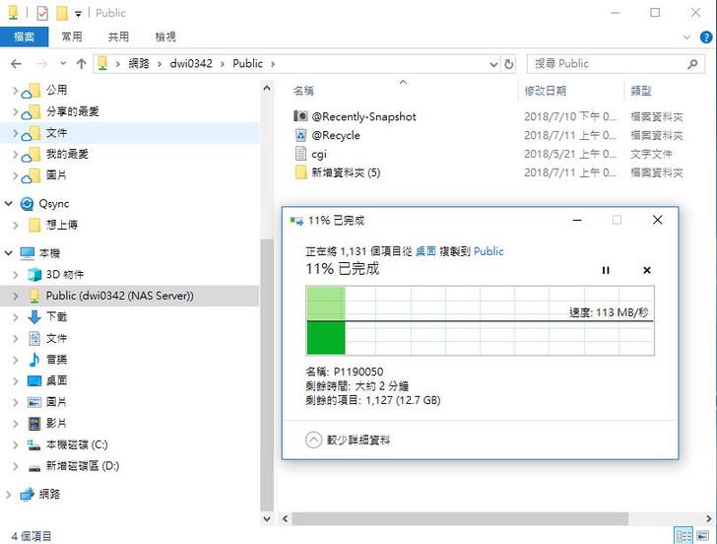Screen dimensions: 717x544
Task: Minimize the 11% 已完成 copy dialog
Action: click(577, 220)
